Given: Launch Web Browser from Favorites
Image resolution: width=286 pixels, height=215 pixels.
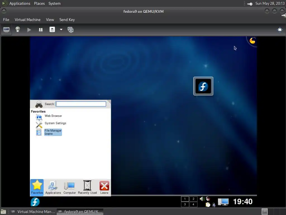Looking at the screenshot, I should [x=53, y=116].
